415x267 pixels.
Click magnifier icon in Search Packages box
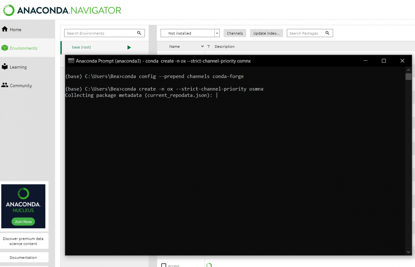(327, 33)
